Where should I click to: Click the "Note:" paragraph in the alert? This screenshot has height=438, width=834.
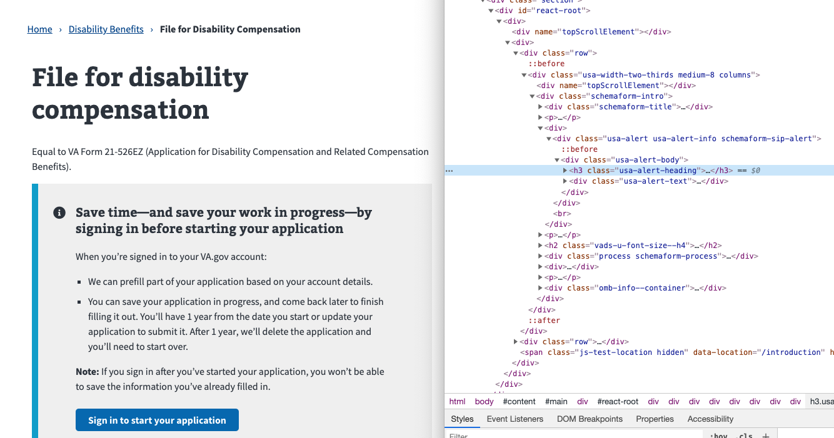(x=230, y=379)
